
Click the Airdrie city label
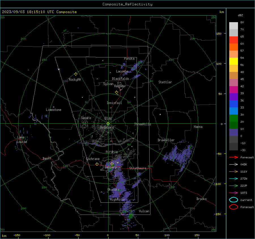click(x=112, y=152)
